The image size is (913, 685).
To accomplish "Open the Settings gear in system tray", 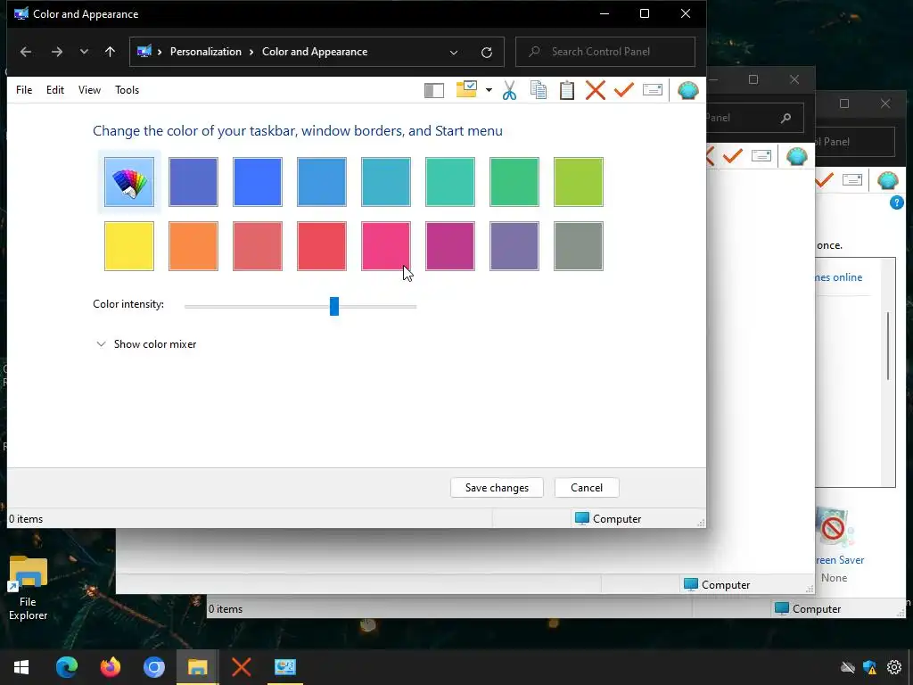I will coord(893,667).
